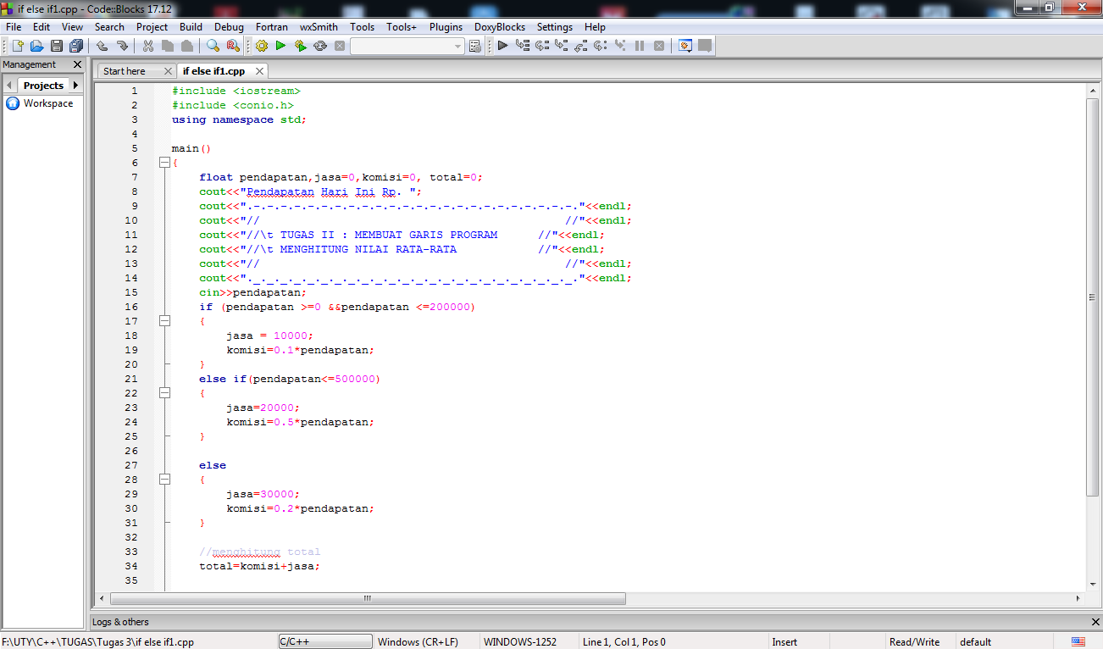Image resolution: width=1103 pixels, height=649 pixels.
Task: Open the debugger Various info icon
Action: (704, 46)
